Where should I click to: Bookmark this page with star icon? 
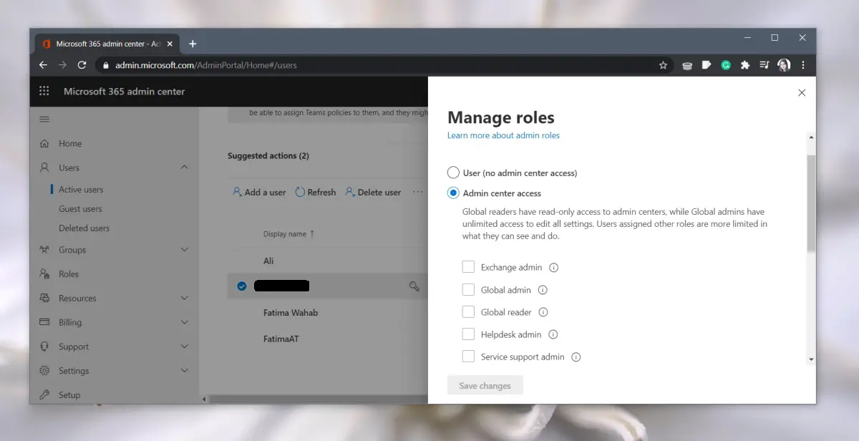click(x=663, y=65)
